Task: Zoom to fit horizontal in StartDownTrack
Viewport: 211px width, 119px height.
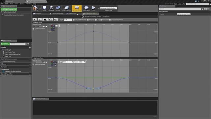Action: click(x=59, y=62)
